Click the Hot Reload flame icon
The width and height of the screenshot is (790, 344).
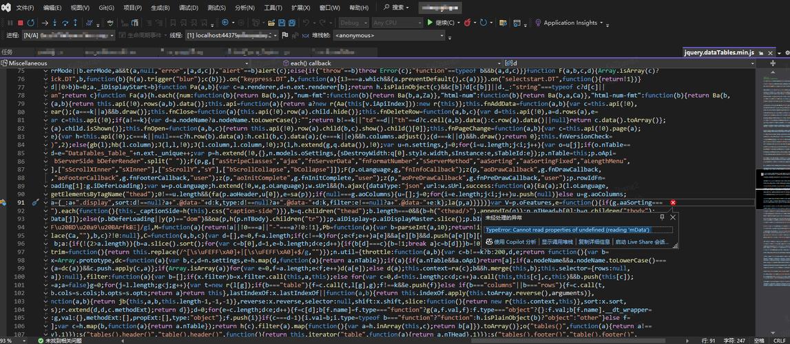coord(468,23)
